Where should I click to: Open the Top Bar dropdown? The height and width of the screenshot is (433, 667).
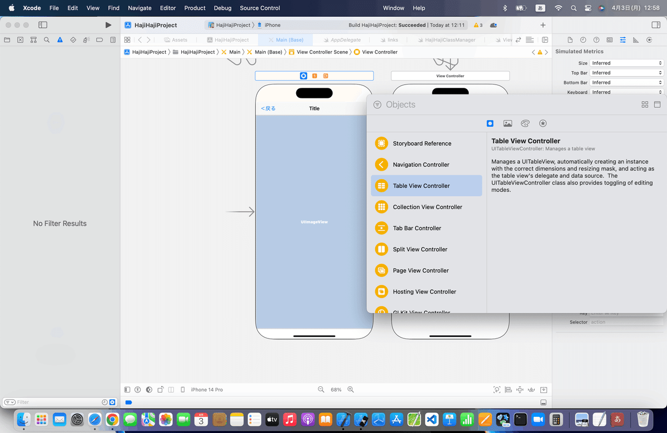[x=626, y=73]
